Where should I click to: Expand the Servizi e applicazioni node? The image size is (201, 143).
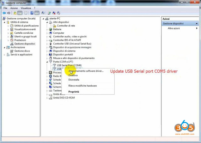click(5, 55)
